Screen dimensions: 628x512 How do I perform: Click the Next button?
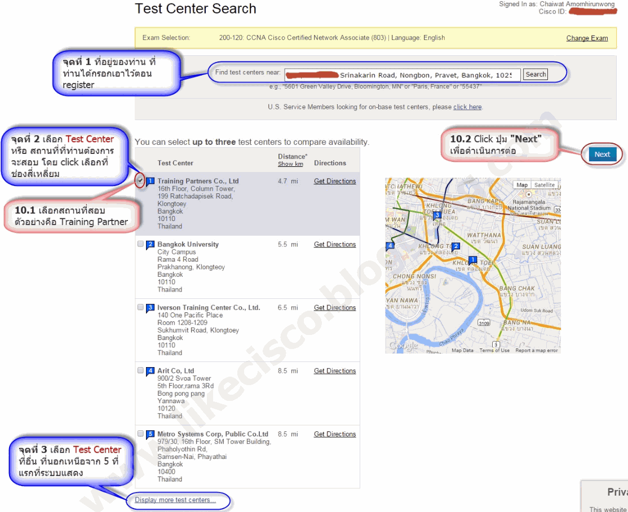(602, 155)
